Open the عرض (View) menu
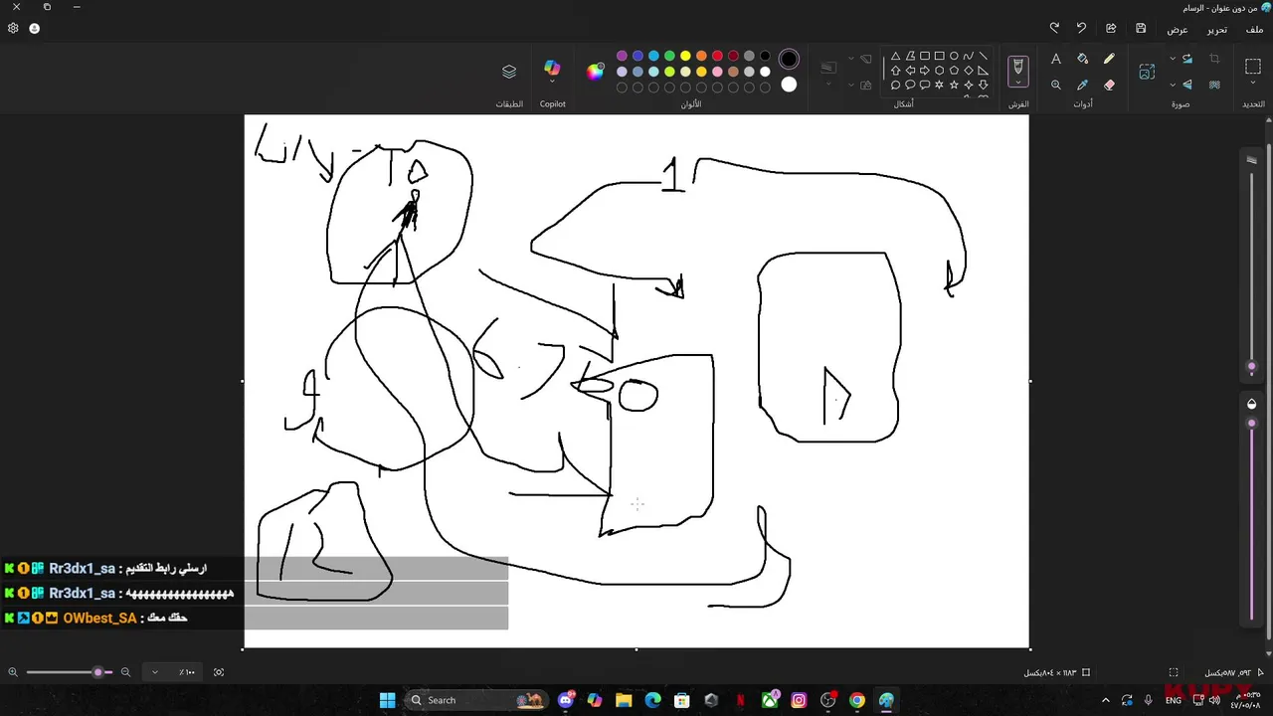 point(1178,29)
